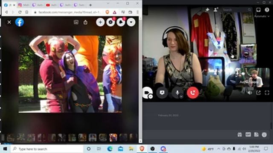Image resolution: width=273 pixels, height=153 pixels.
Task: Click the enlarged cosplay photo
Action: click(x=70, y=74)
